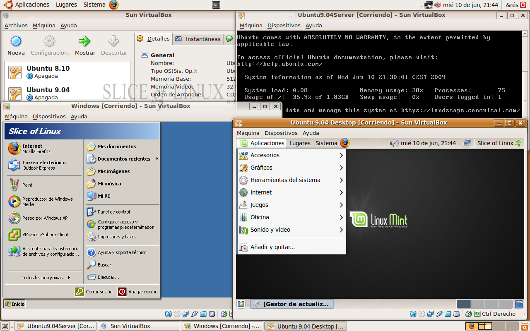Image resolution: width=530 pixels, height=331 pixels.
Task: Click the Apagar equipo button
Action: tap(138, 291)
